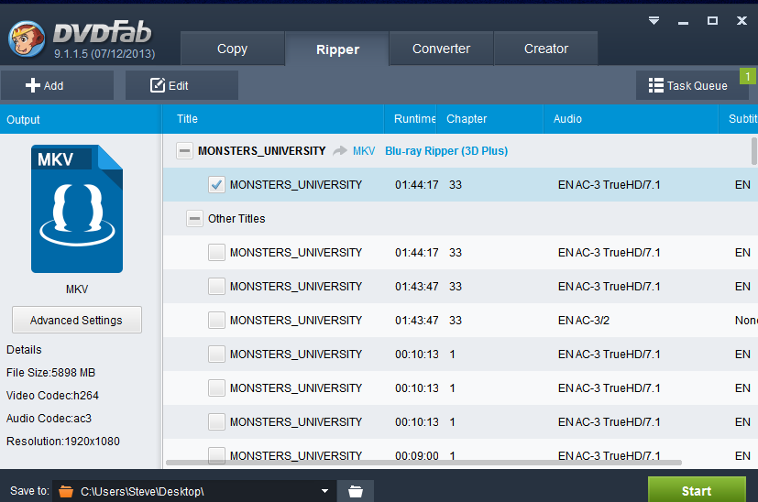The image size is (758, 502).
Task: Click the Edit pencil icon
Action: coord(158,85)
